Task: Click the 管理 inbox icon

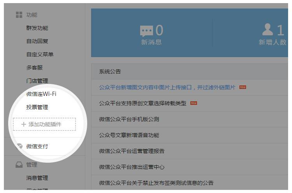Action: coord(19,165)
